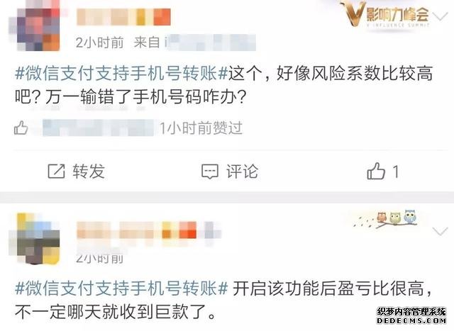This screenshot has width=454, height=331.
Task: Open hashtag #微信支付支持手机号转账# in first post
Action: point(121,73)
